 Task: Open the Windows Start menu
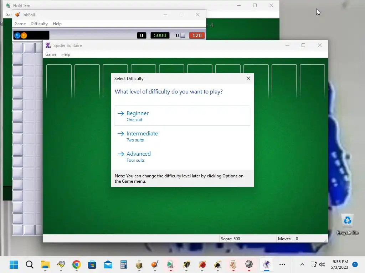(14, 264)
